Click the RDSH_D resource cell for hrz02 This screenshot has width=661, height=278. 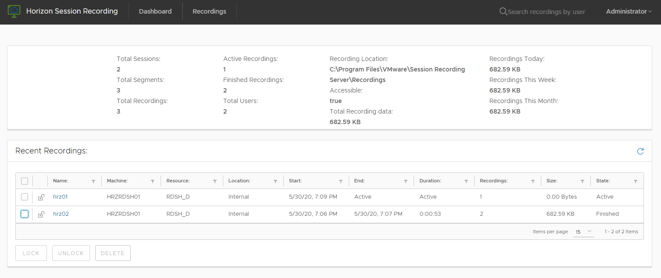tap(178, 214)
